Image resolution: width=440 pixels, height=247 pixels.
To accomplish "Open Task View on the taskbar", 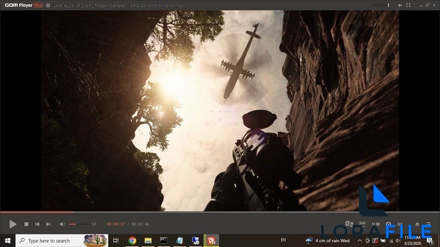I will 116,240.
